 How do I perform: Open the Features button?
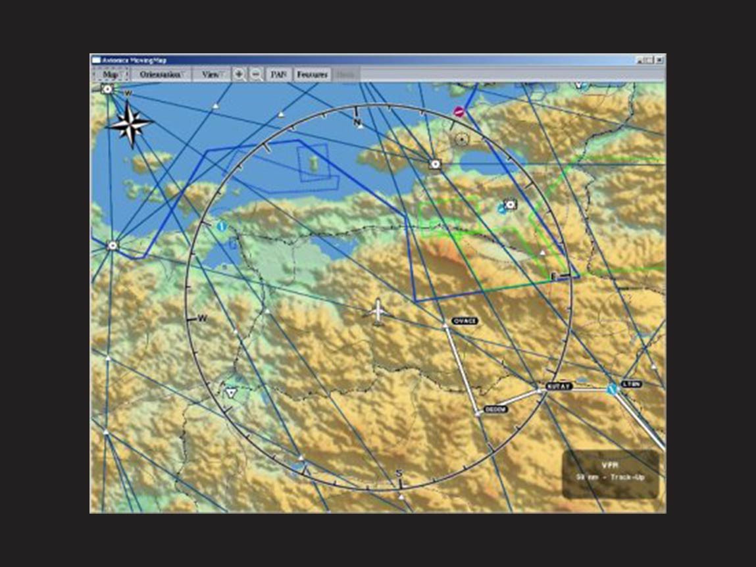(x=312, y=74)
